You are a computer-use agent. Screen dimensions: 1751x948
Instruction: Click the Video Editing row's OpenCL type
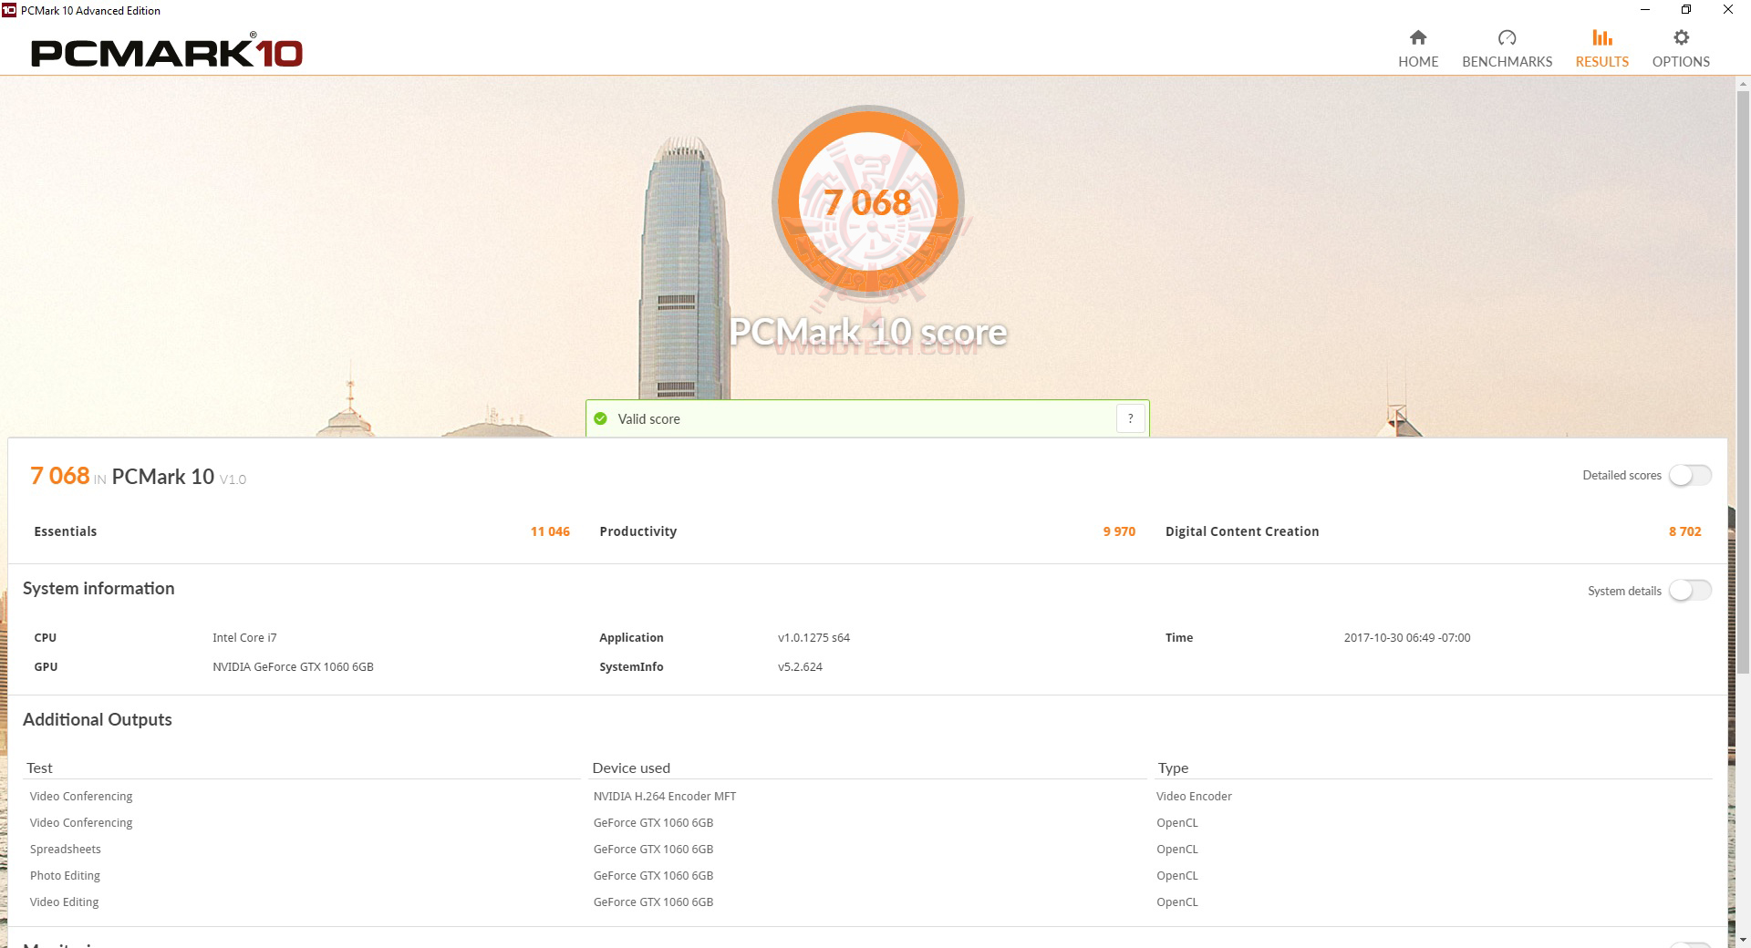coord(1176,902)
